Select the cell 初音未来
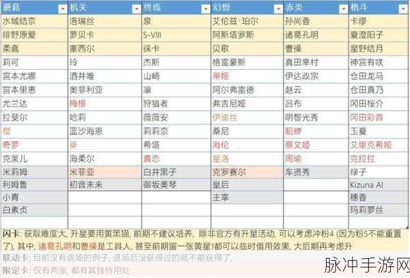Image resolution: width=410 pixels, height=278 pixels. 105,185
